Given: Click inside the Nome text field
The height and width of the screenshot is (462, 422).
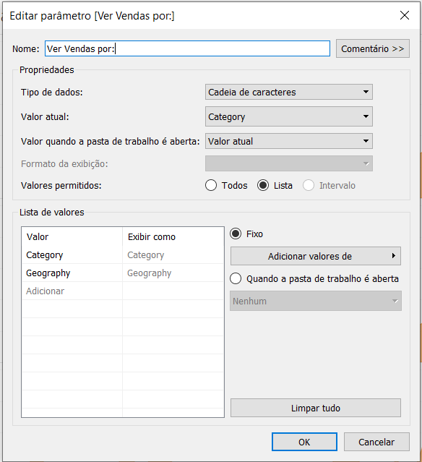Looking at the screenshot, I should [x=187, y=48].
